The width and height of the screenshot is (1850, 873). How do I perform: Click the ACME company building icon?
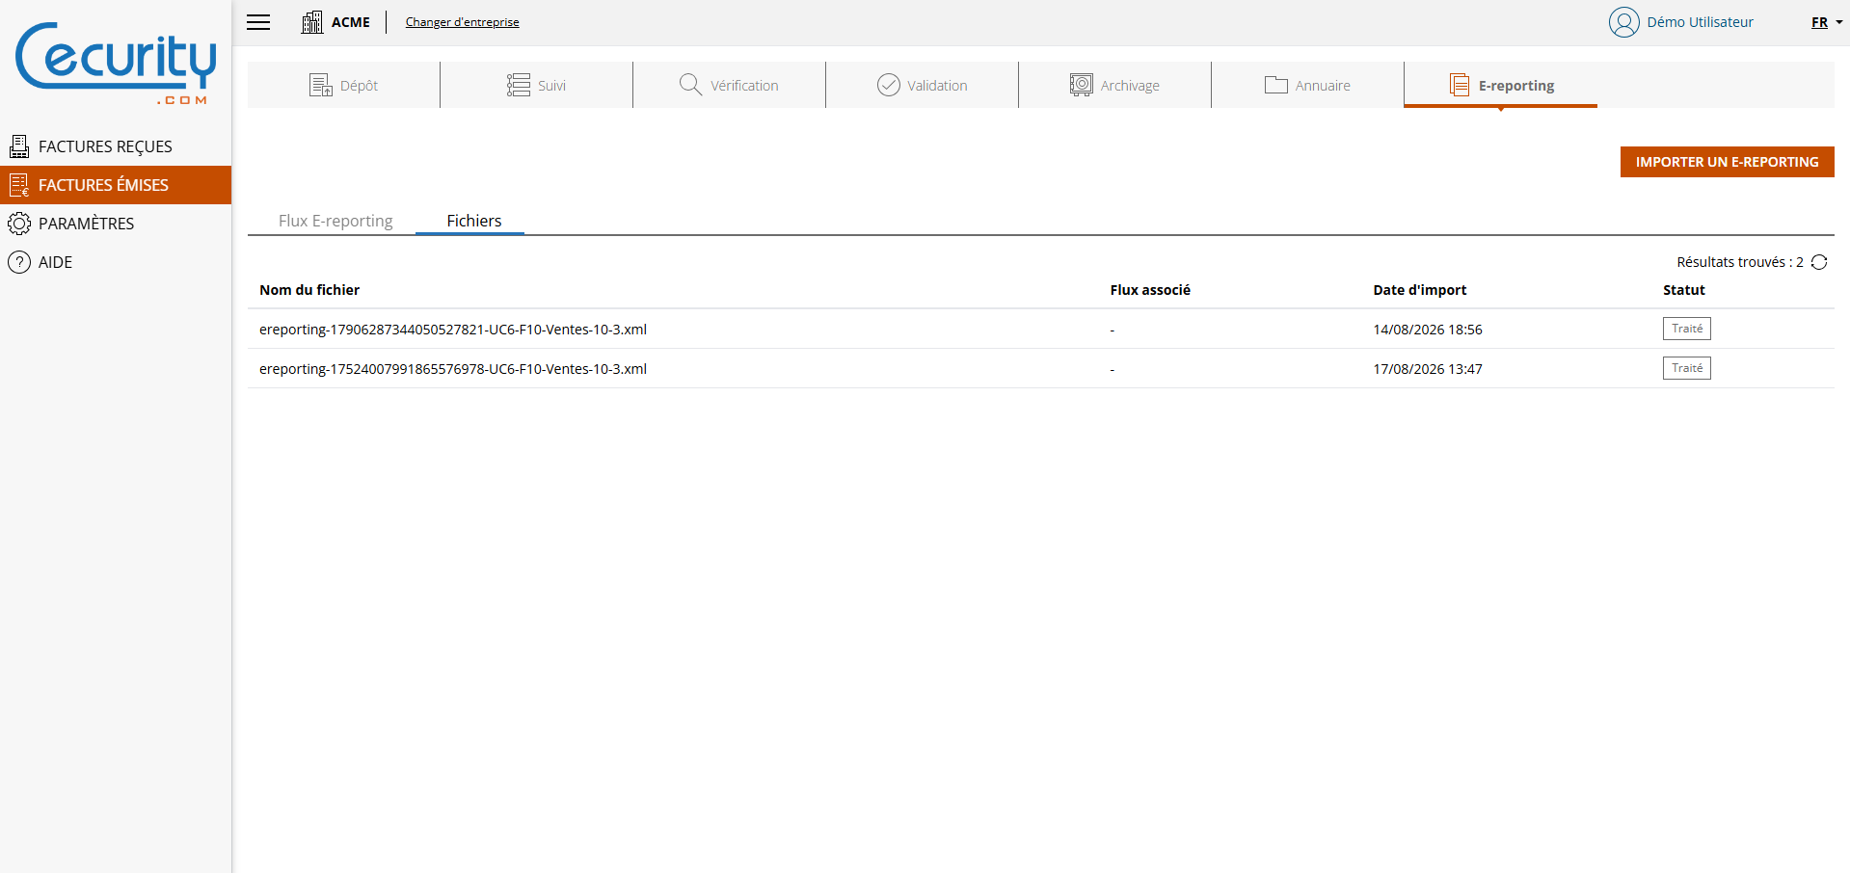click(x=311, y=22)
